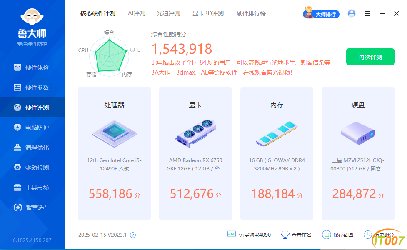
Task: Open 电脑防护 computer protection section
Action: [x=32, y=127]
